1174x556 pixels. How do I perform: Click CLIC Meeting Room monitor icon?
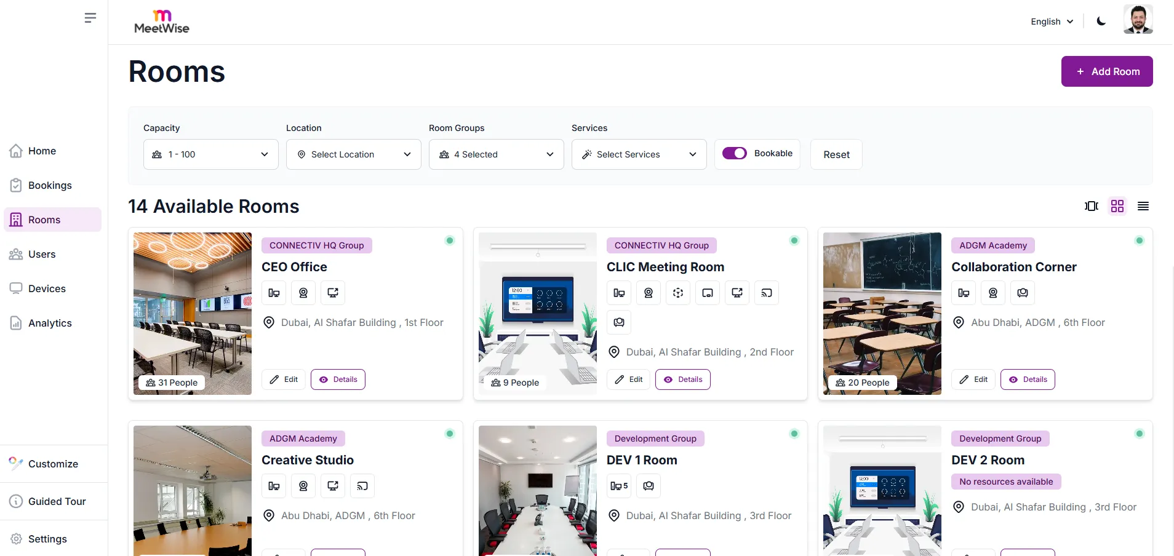[x=737, y=293]
